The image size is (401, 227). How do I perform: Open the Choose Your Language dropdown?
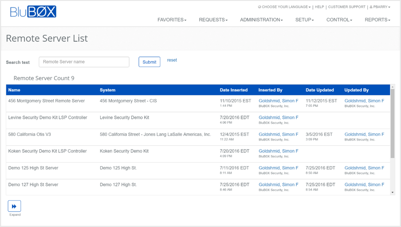284,7
